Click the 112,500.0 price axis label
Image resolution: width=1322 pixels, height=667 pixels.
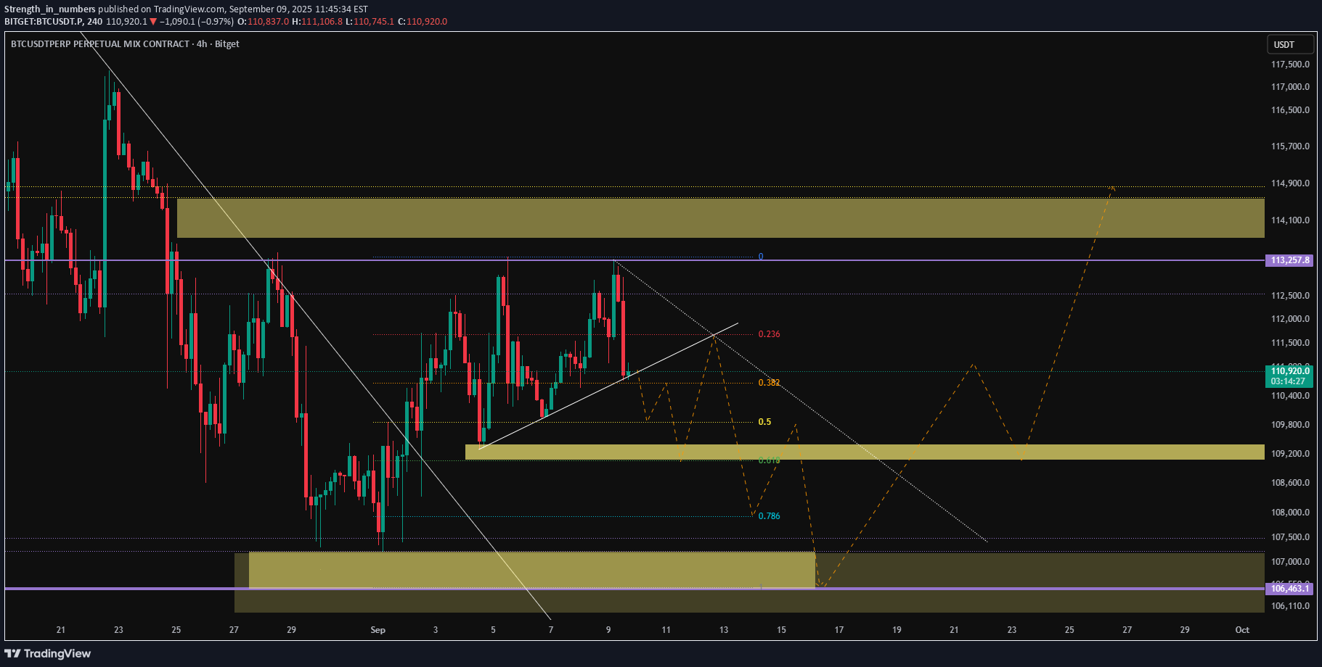[1290, 296]
